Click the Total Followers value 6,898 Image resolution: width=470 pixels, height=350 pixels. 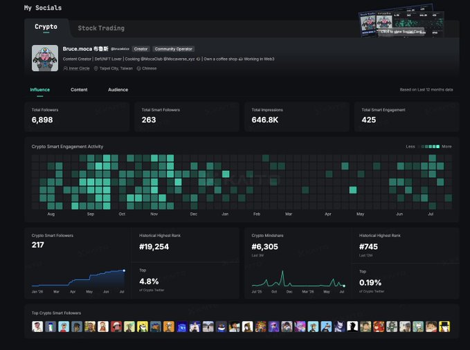coord(42,120)
